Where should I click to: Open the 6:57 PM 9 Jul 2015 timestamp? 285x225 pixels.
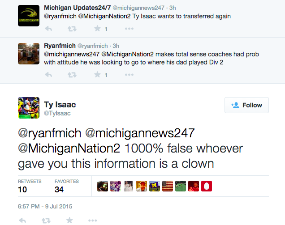click(x=45, y=207)
